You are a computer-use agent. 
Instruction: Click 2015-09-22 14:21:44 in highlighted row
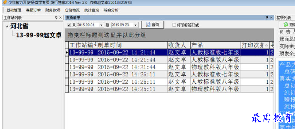127,53
